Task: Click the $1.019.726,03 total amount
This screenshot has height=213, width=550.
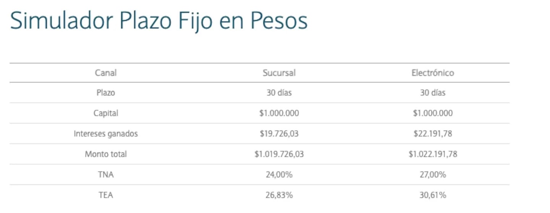Action: [x=279, y=154]
